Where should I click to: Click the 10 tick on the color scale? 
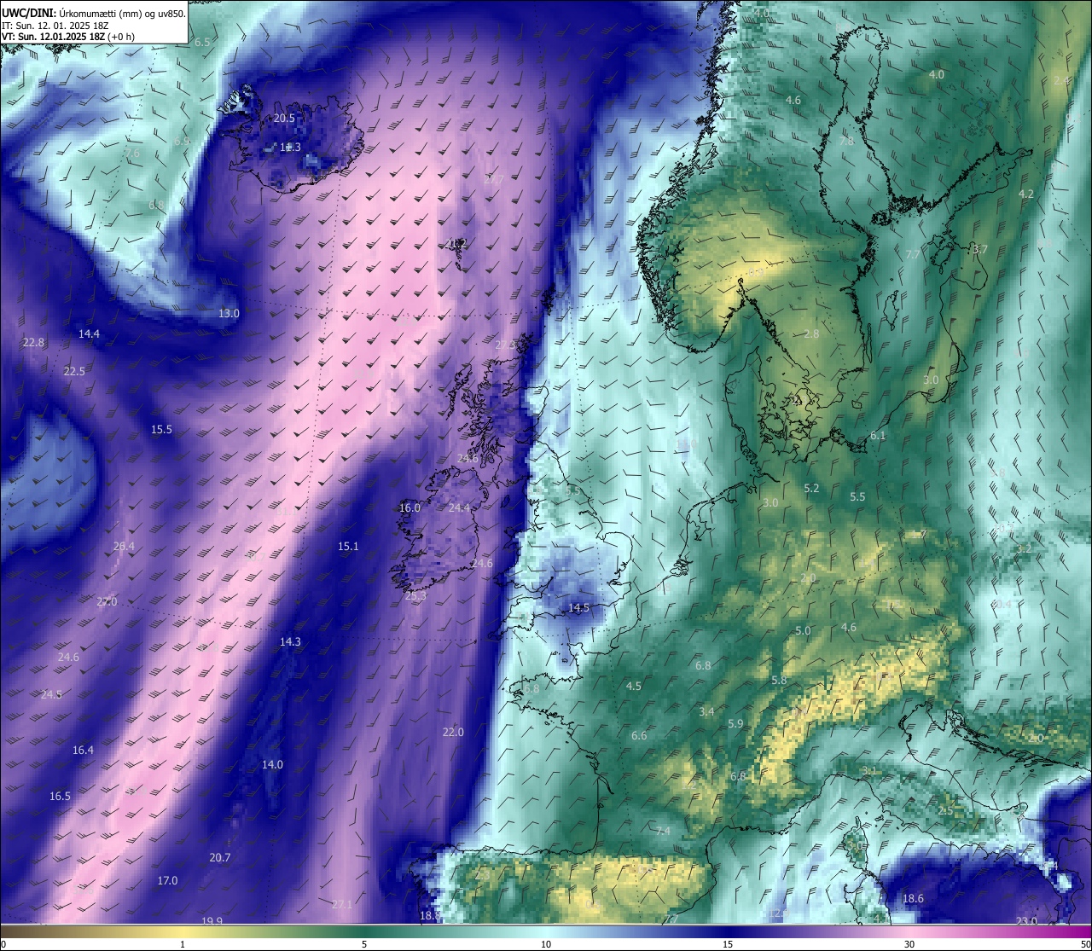(x=546, y=944)
